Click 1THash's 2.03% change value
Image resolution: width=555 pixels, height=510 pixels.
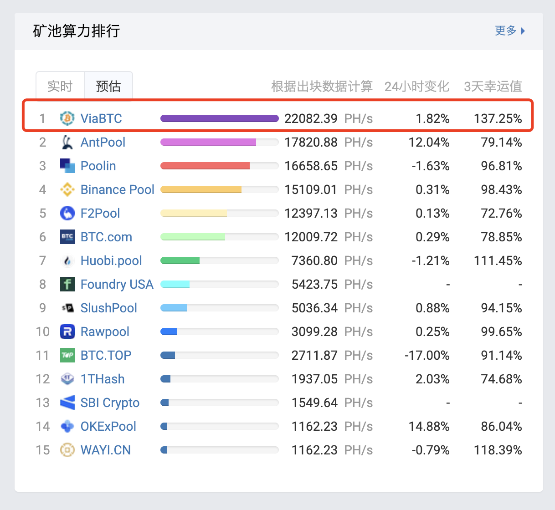point(432,379)
